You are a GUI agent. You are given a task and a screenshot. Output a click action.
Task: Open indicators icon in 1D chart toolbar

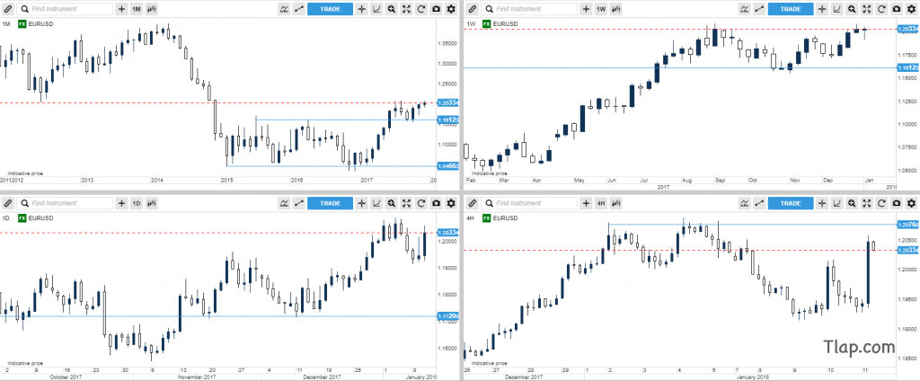pos(285,203)
